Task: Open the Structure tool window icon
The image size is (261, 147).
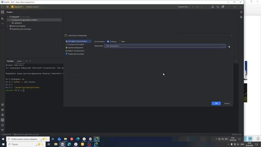Action: (2, 18)
